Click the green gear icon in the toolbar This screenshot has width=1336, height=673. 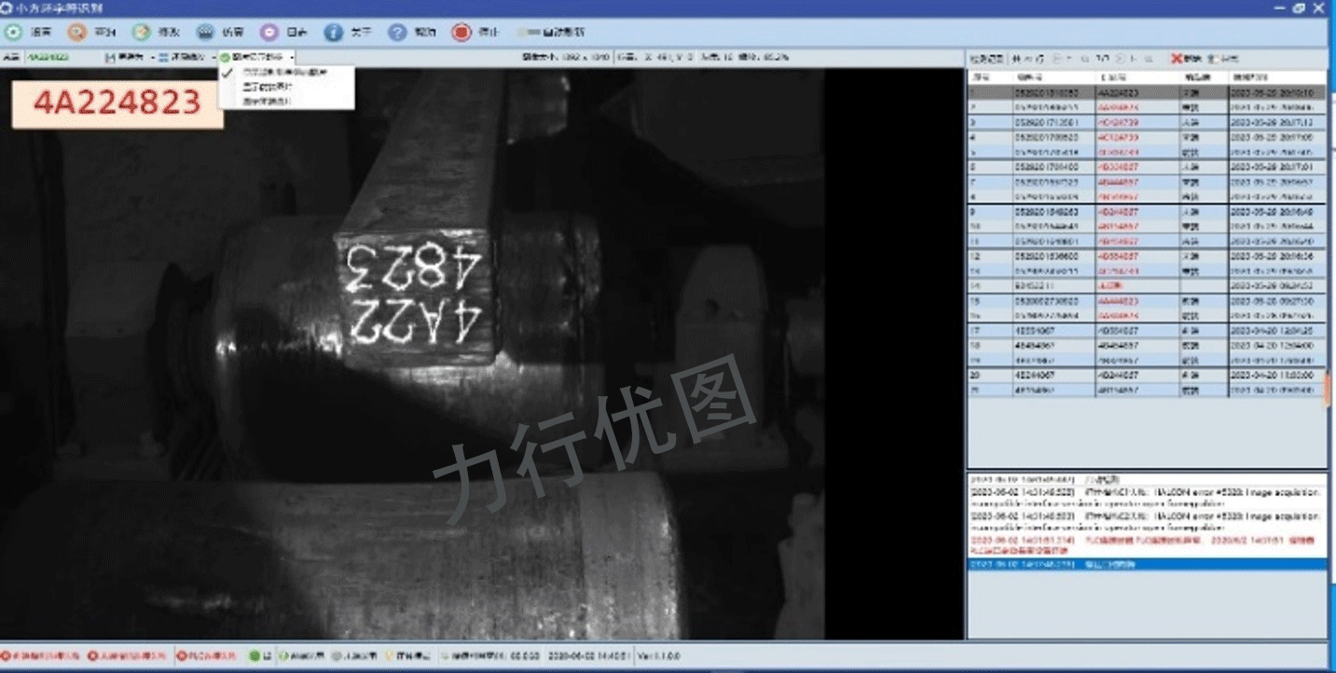[12, 32]
